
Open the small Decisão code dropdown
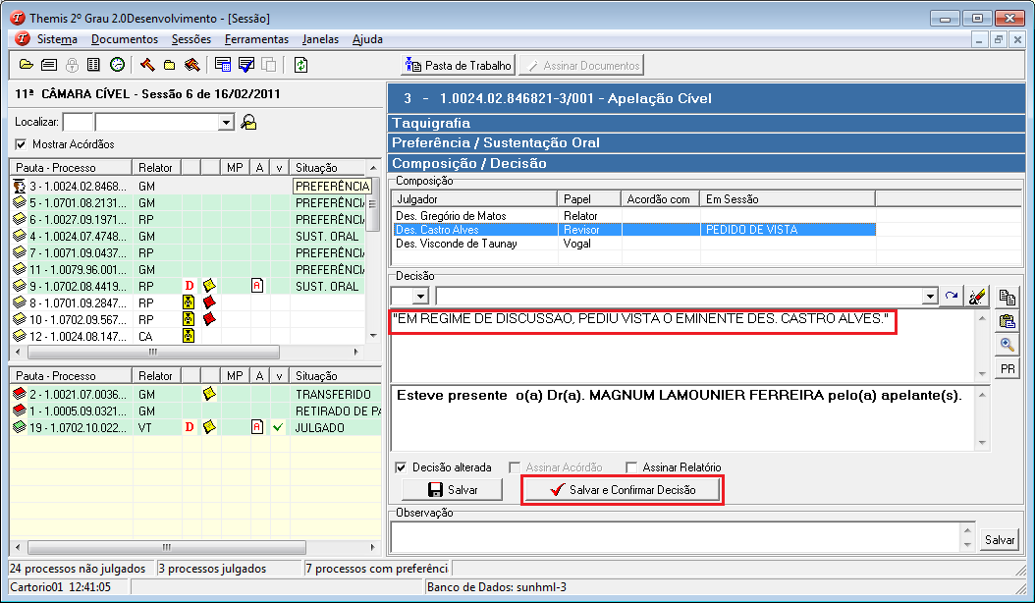click(420, 296)
